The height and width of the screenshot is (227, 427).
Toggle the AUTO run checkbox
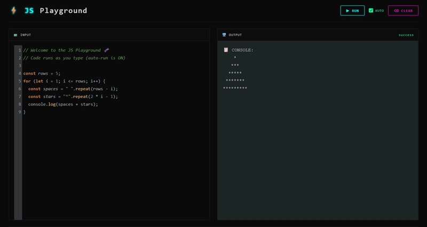click(371, 11)
